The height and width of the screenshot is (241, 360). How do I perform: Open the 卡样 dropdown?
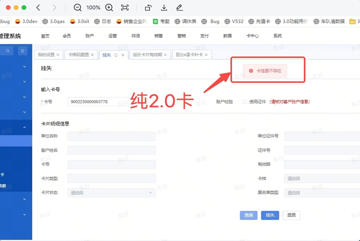[322, 179]
